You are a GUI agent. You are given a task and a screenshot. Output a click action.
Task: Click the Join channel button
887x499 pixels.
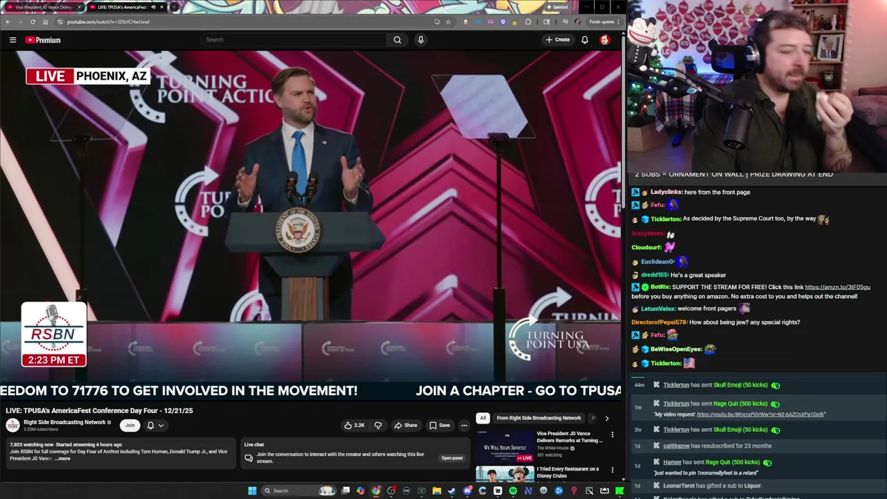130,426
